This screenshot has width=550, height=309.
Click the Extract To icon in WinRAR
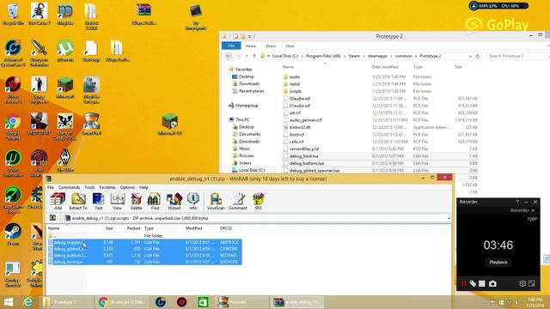point(78,202)
